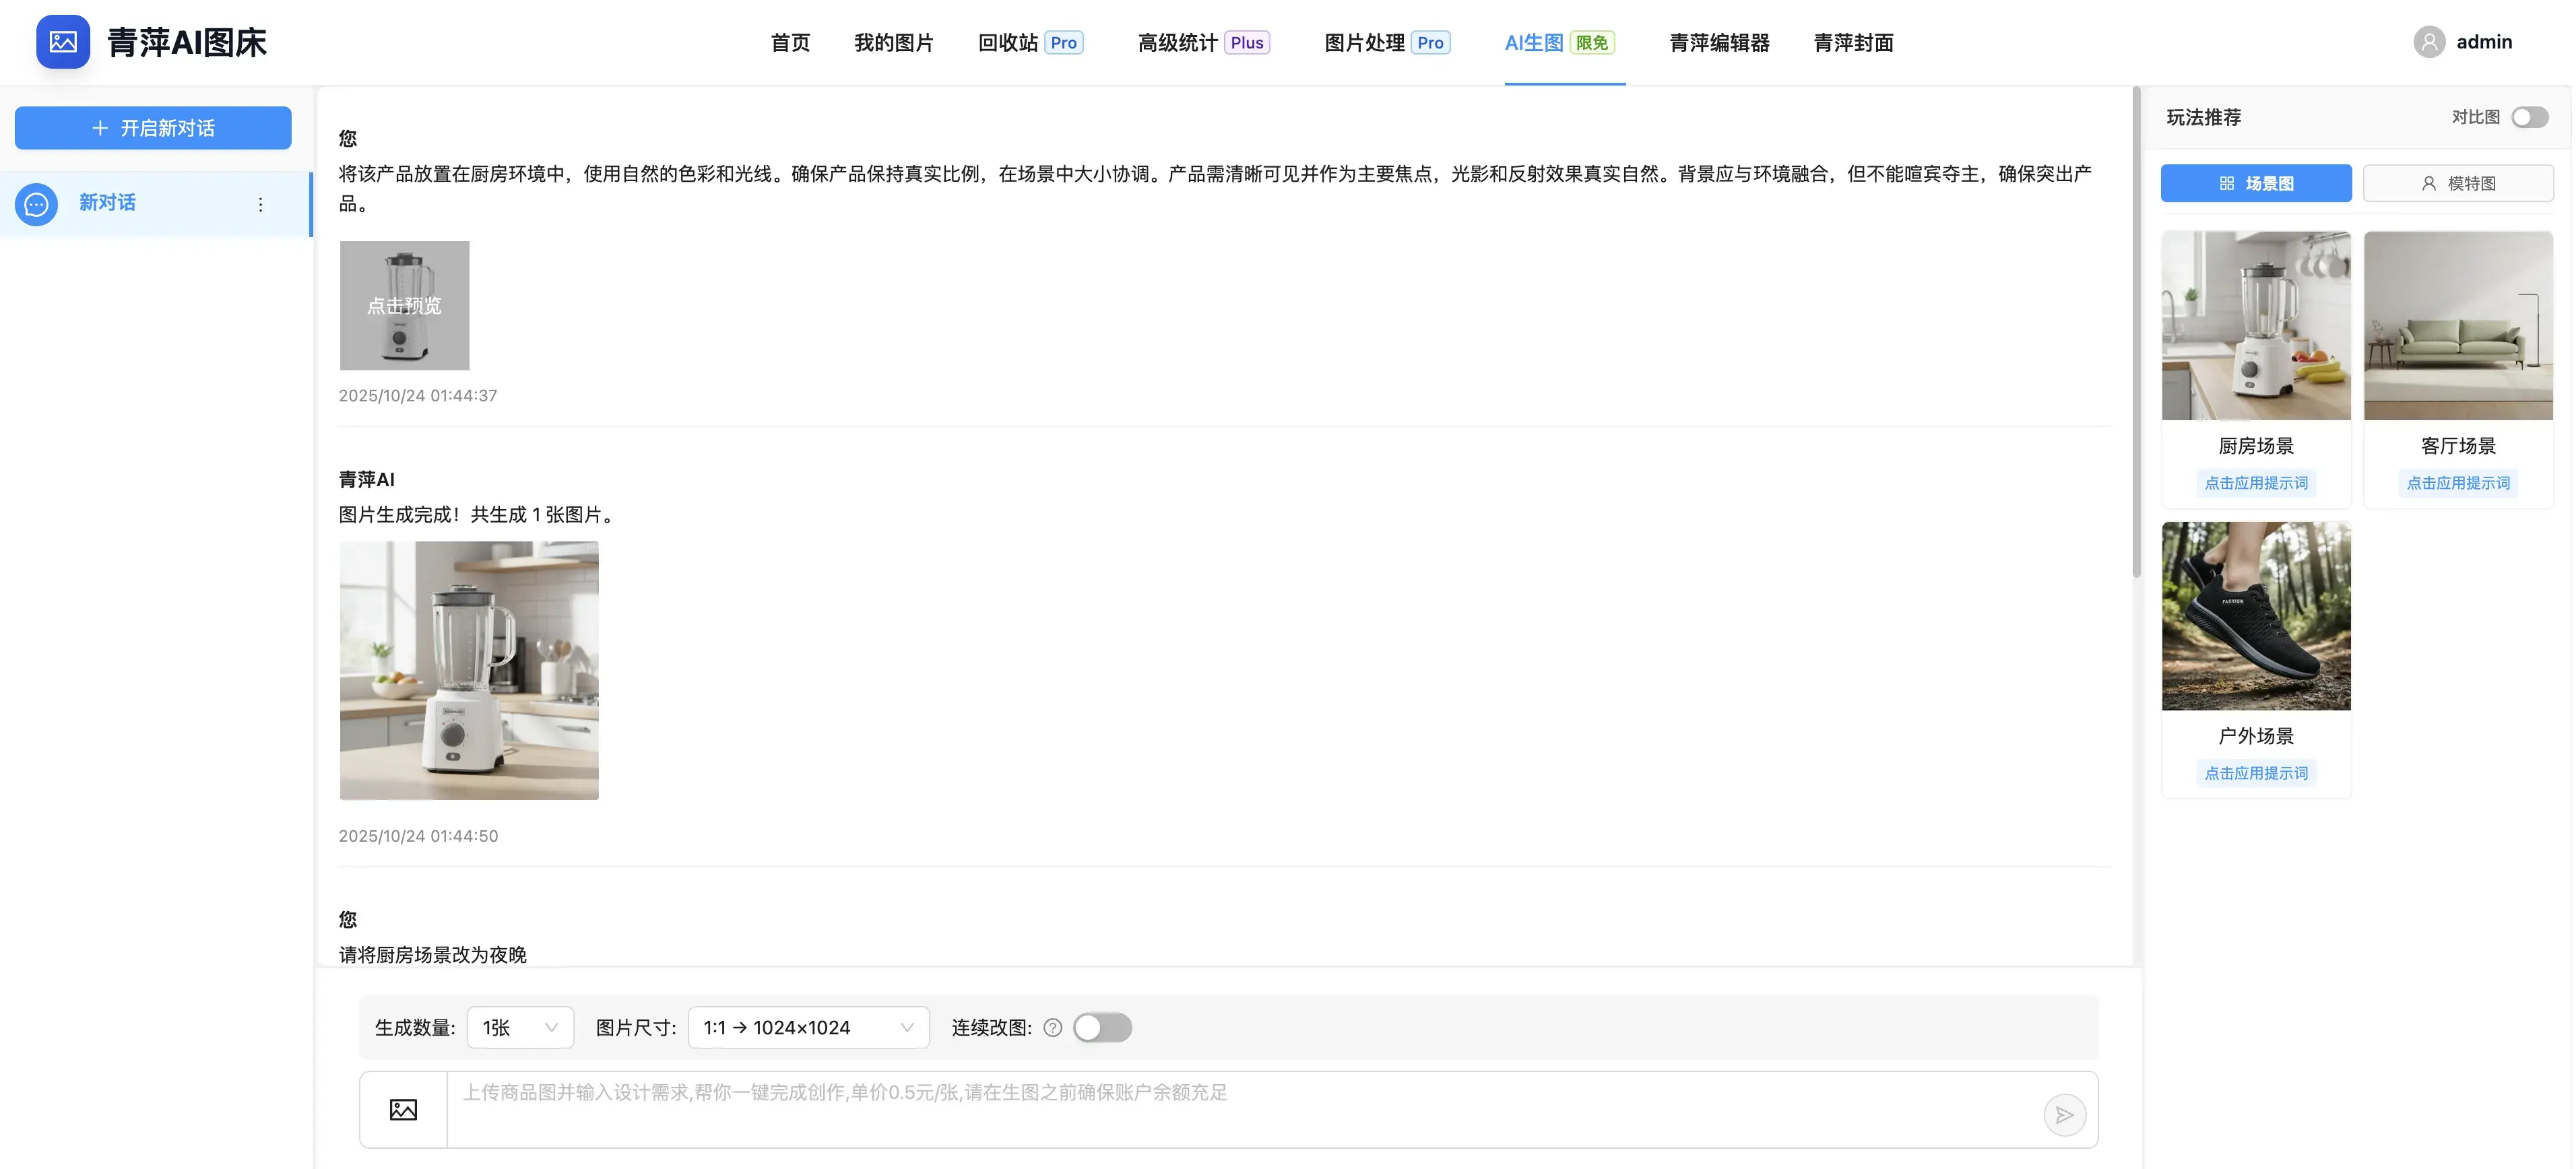Image resolution: width=2576 pixels, height=1169 pixels.
Task: Enable the 连续改图 switch
Action: [1102, 1028]
